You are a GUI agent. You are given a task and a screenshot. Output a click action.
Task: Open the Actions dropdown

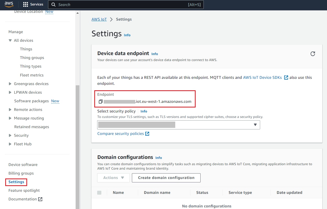coord(113,178)
